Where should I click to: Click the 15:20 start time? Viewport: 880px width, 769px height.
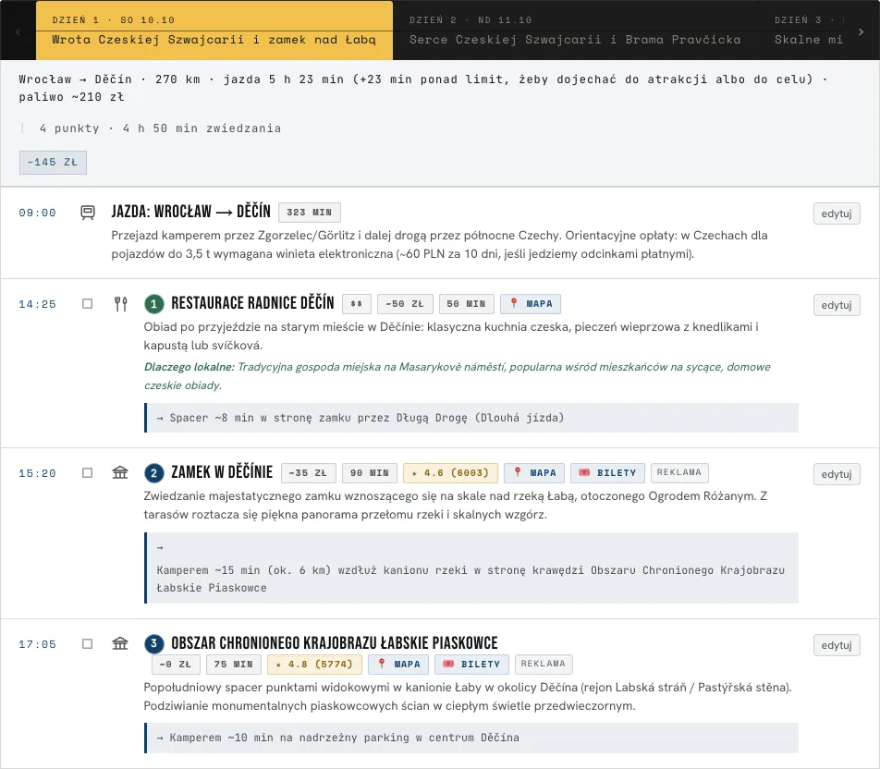tap(38, 473)
